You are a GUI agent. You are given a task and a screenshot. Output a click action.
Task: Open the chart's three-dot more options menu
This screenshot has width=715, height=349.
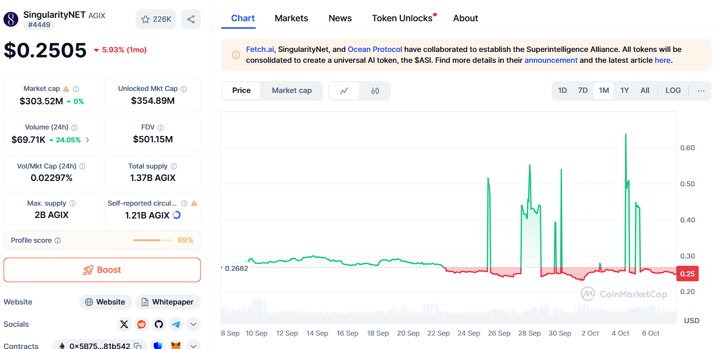[701, 90]
